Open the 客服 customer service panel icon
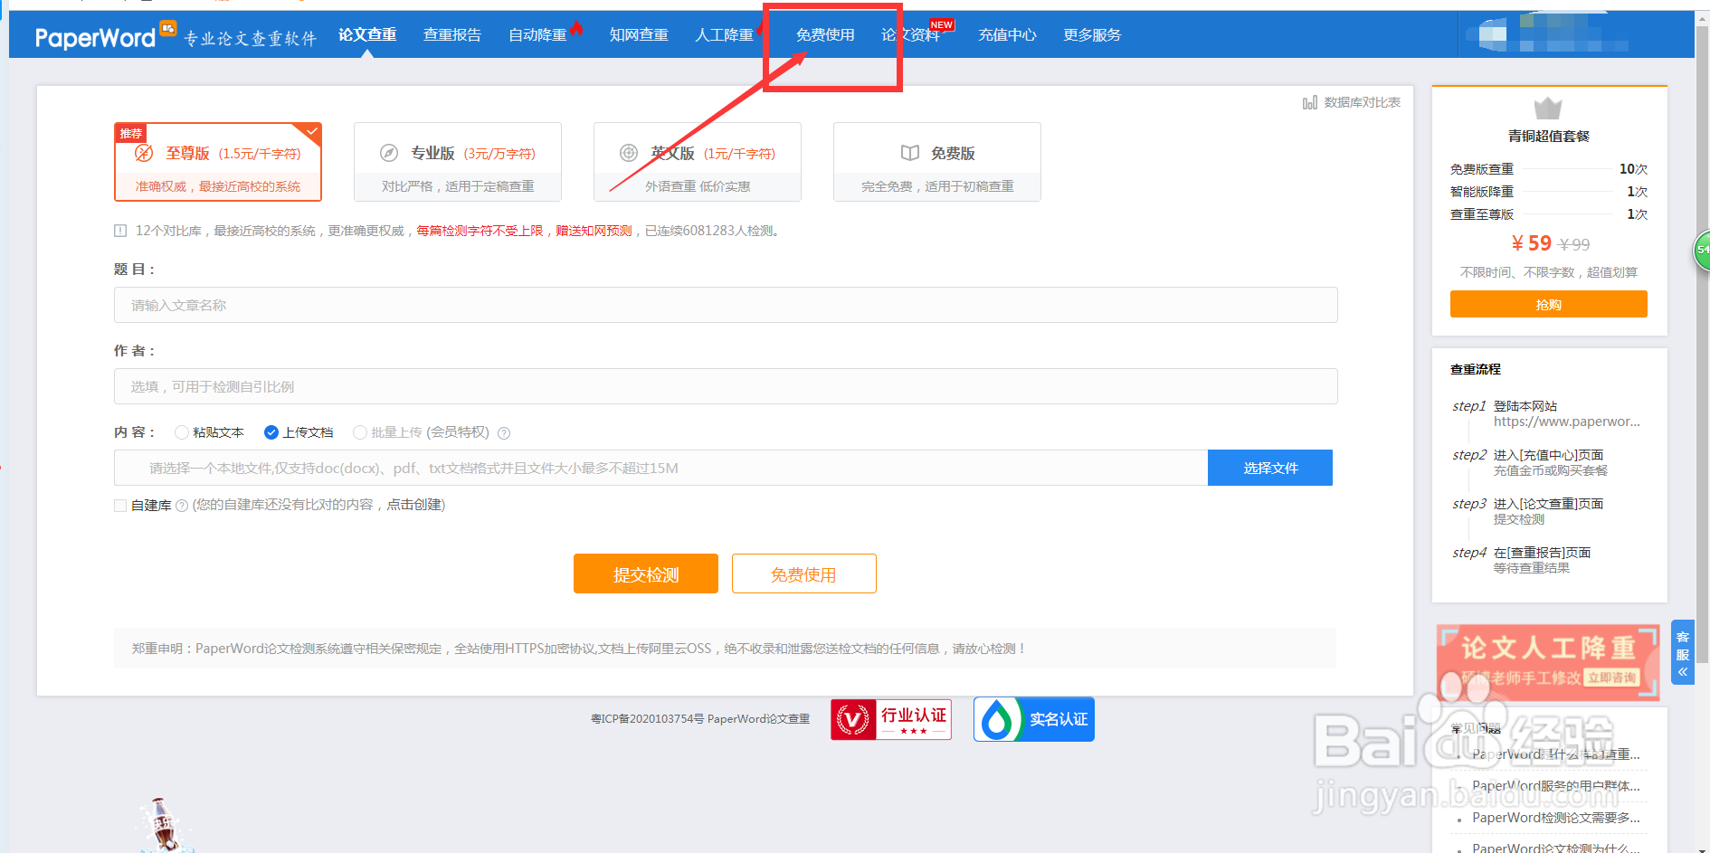This screenshot has height=853, width=1710. click(x=1683, y=644)
